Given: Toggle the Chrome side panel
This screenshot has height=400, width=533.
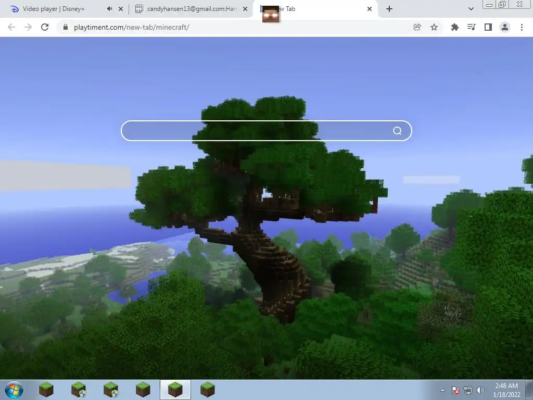Looking at the screenshot, I should 488,27.
